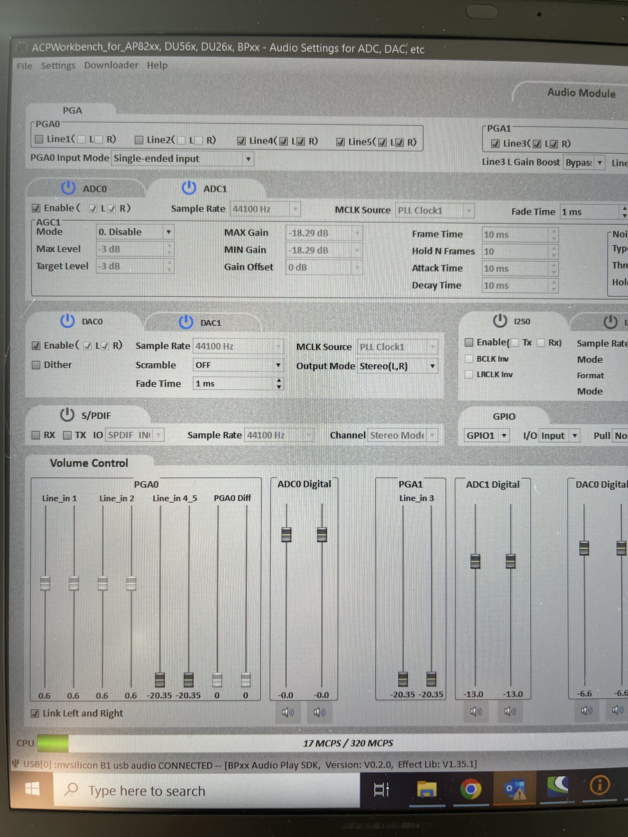The image size is (628, 837).
Task: Toggle the DAC1 power icon
Action: [186, 322]
